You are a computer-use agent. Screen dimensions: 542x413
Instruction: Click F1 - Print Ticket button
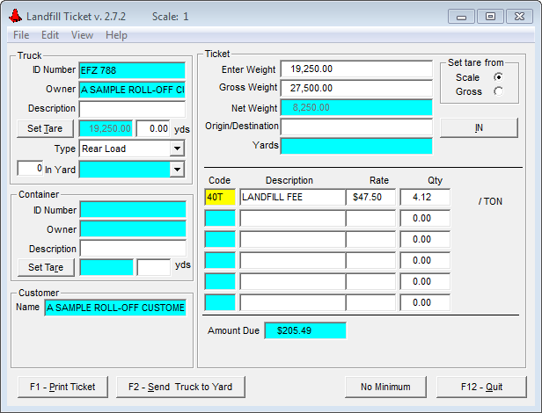click(62, 387)
